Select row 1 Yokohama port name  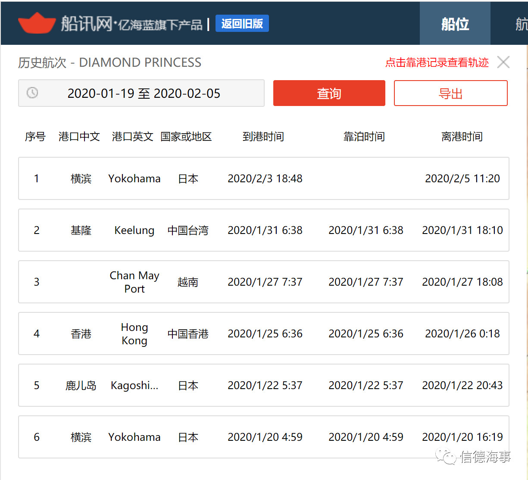tap(134, 178)
